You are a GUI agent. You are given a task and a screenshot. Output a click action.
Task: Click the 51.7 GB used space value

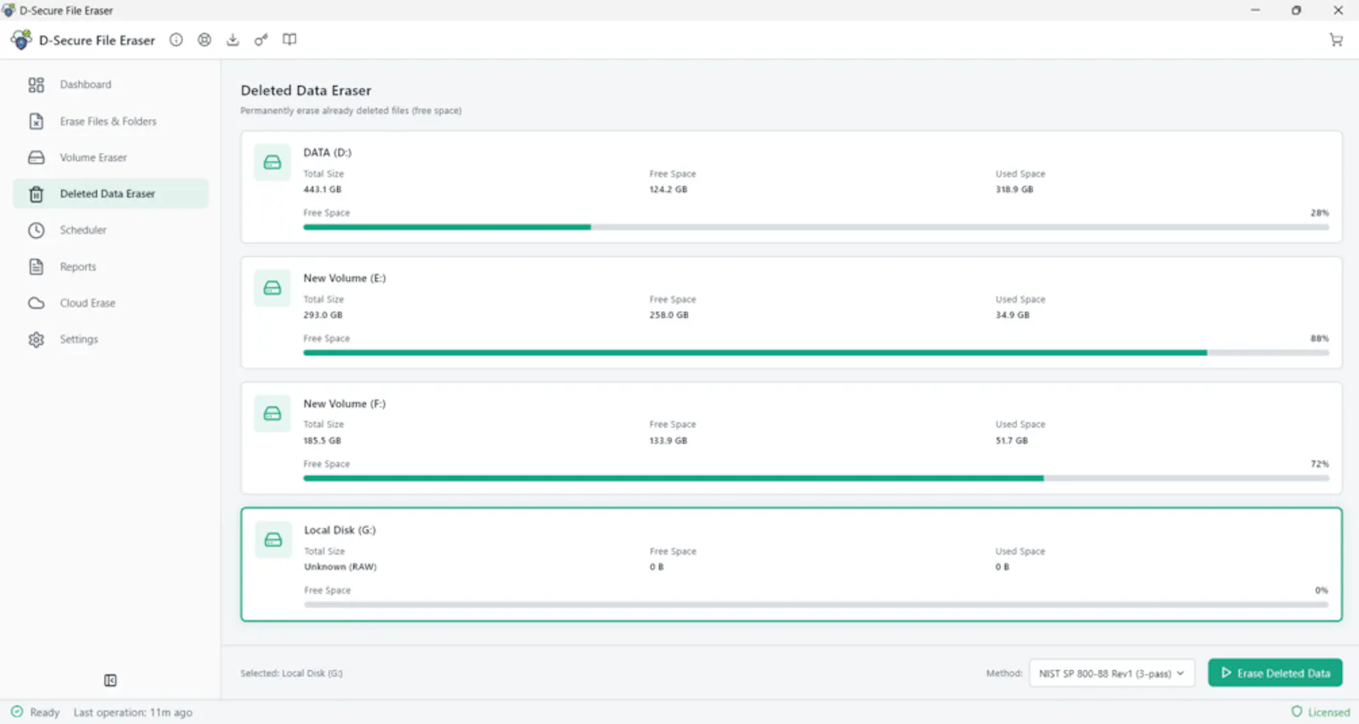point(1012,441)
